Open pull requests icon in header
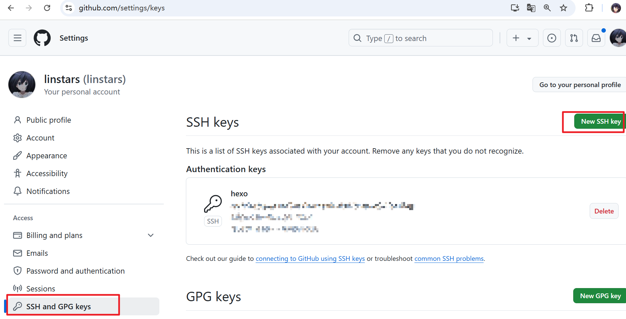The width and height of the screenshot is (626, 319). 574,38
